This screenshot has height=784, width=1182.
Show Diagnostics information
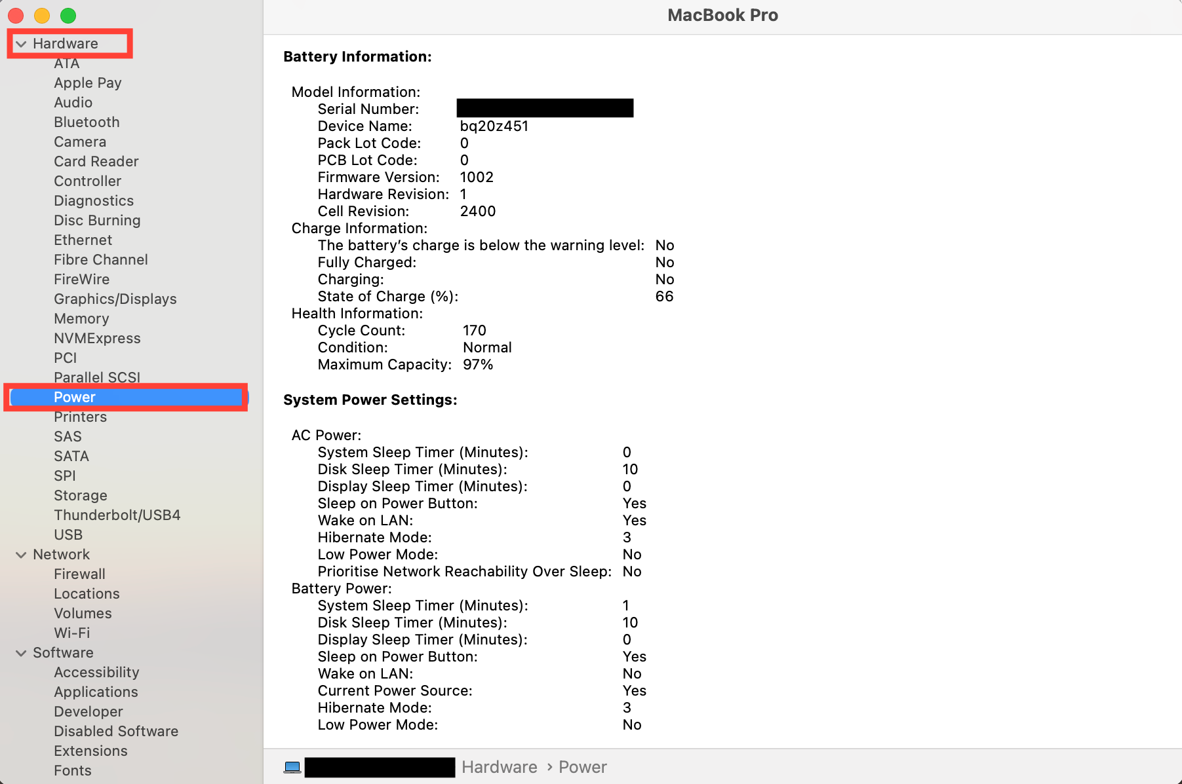94,201
